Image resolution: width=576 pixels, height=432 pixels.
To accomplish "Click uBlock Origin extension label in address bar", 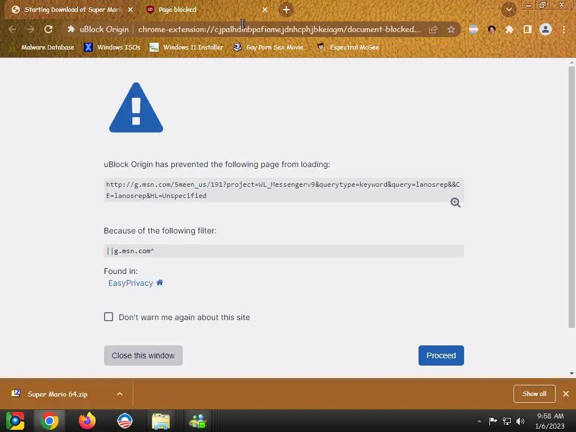I will (98, 29).
